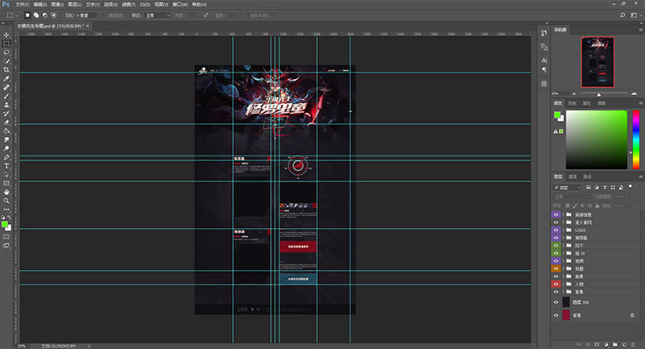Select the Eyedropper tool
Viewport: 645px width, 349px height.
(x=6, y=78)
